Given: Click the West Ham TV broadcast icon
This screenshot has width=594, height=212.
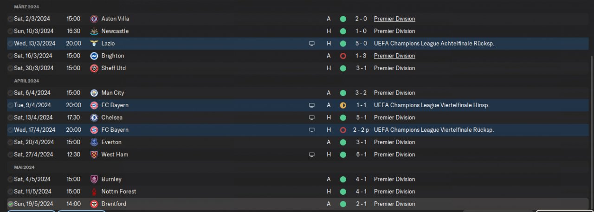Looking at the screenshot, I should (x=312, y=154).
